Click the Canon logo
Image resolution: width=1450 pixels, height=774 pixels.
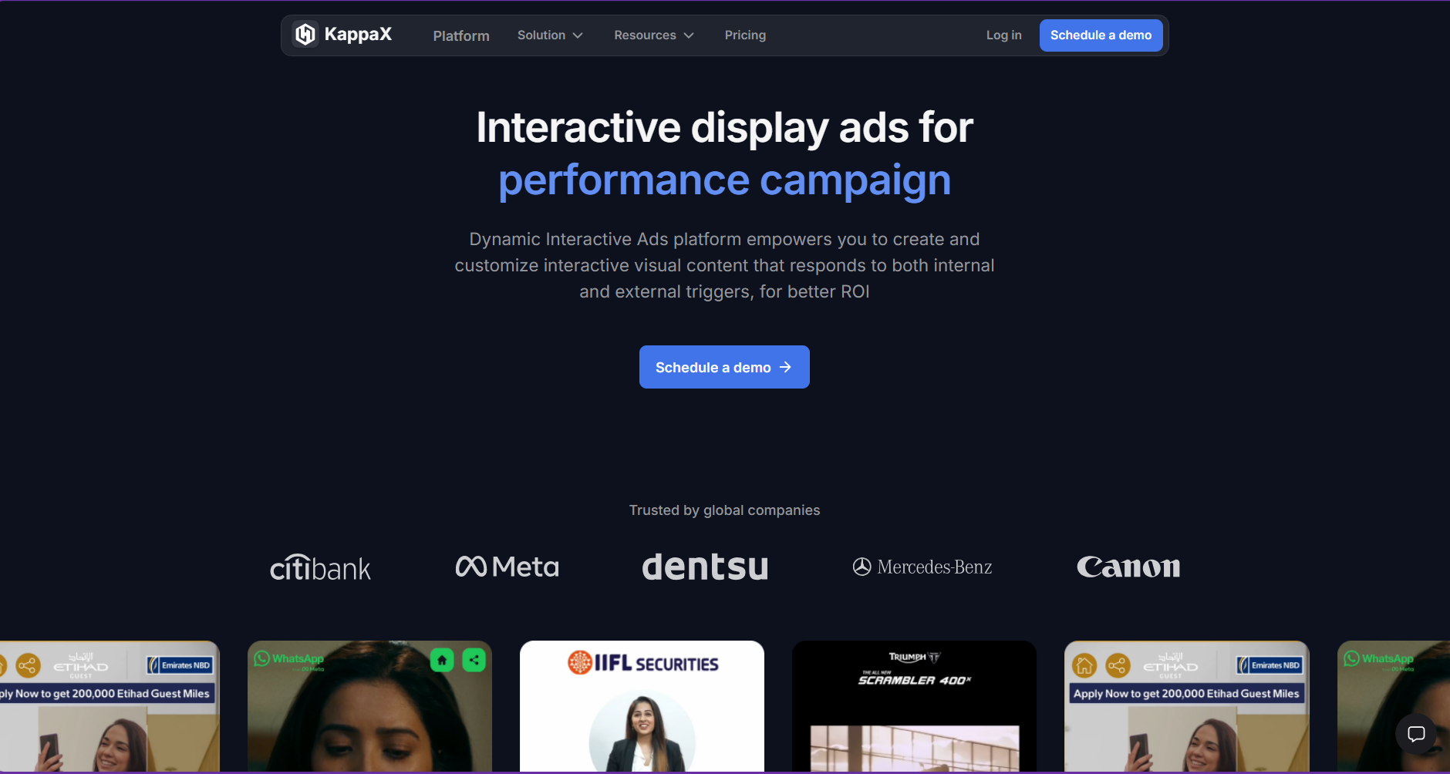click(1128, 567)
